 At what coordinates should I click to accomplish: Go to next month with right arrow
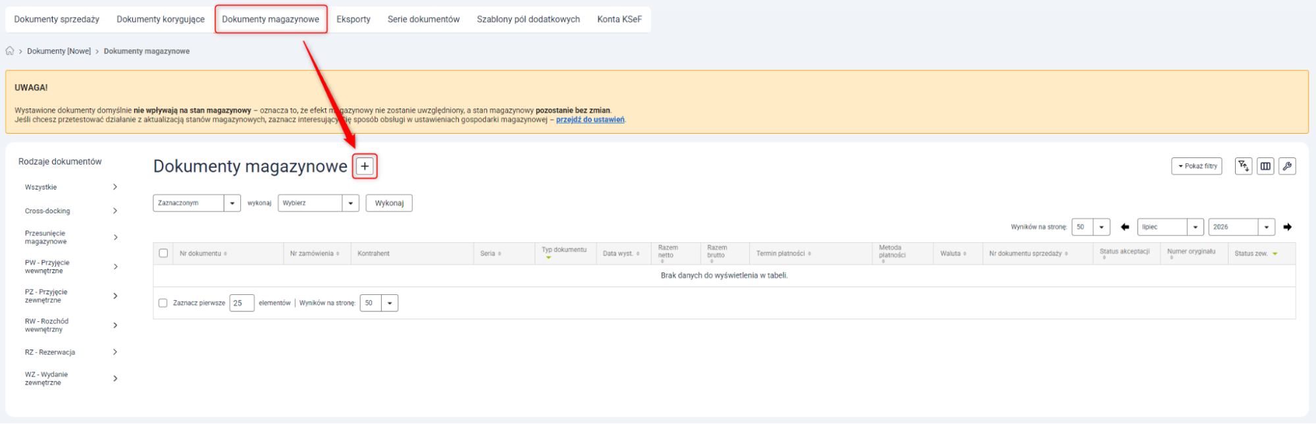[x=1288, y=227]
